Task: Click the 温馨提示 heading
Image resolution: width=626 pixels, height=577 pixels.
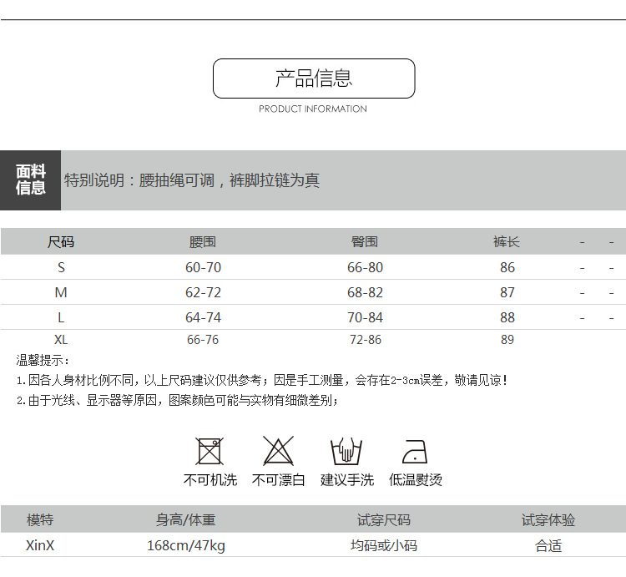Action: tap(43, 360)
